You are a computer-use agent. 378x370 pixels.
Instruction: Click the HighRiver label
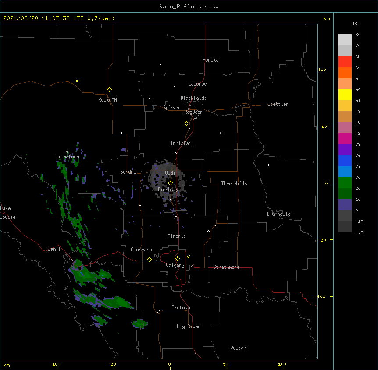click(189, 326)
